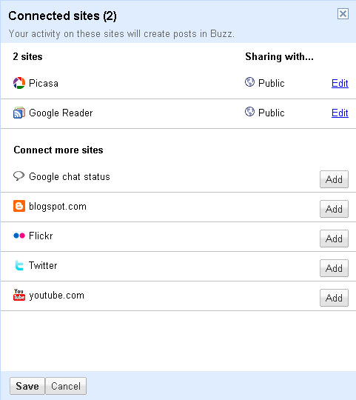Click the Public globe icon for Picasa
The width and height of the screenshot is (356, 400).
click(249, 82)
